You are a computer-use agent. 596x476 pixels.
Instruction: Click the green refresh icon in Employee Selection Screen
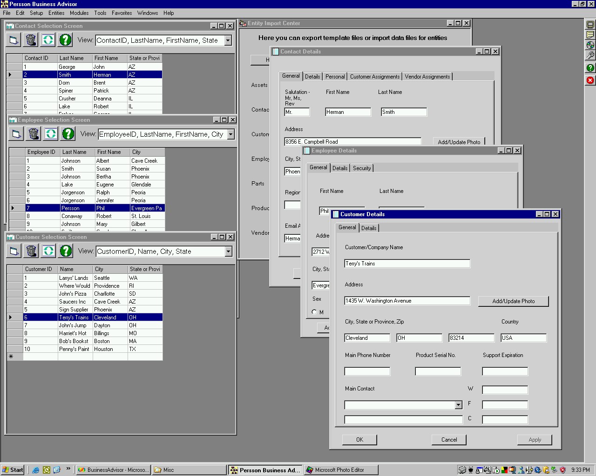[x=51, y=134]
